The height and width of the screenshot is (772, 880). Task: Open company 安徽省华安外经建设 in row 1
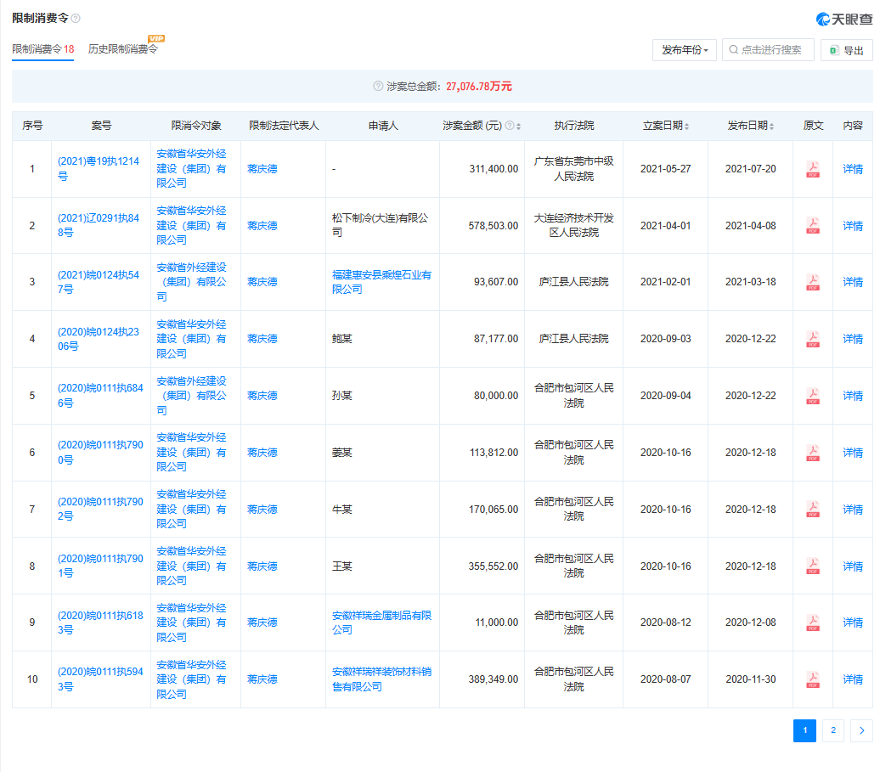[x=191, y=168]
